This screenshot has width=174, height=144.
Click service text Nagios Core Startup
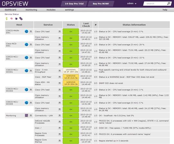coord(41,141)
